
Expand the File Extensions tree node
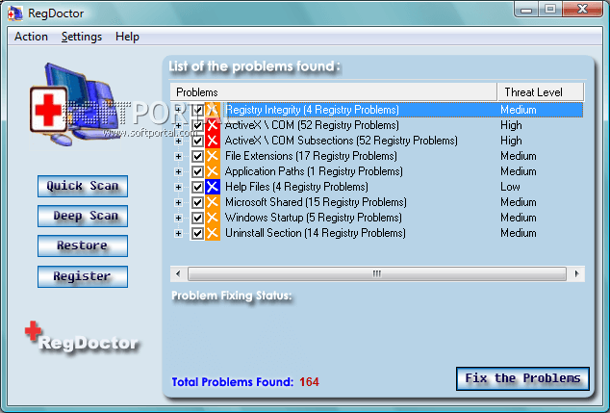tap(178, 156)
